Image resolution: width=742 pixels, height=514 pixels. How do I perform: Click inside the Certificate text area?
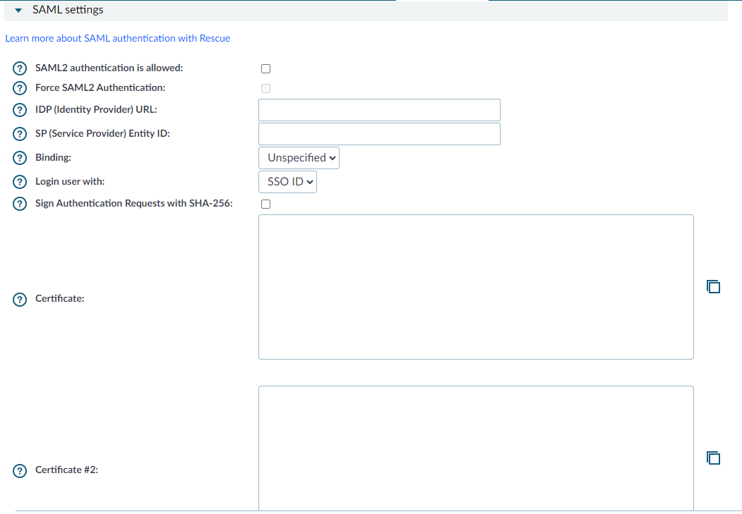tap(476, 287)
